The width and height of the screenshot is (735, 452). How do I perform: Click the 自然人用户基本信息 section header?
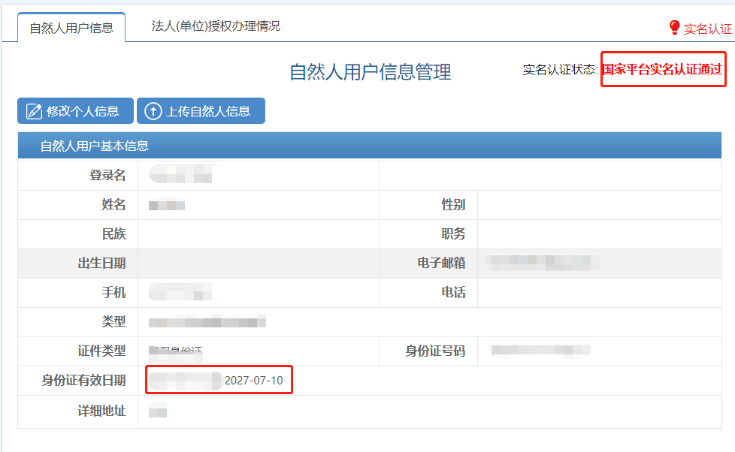click(95, 146)
